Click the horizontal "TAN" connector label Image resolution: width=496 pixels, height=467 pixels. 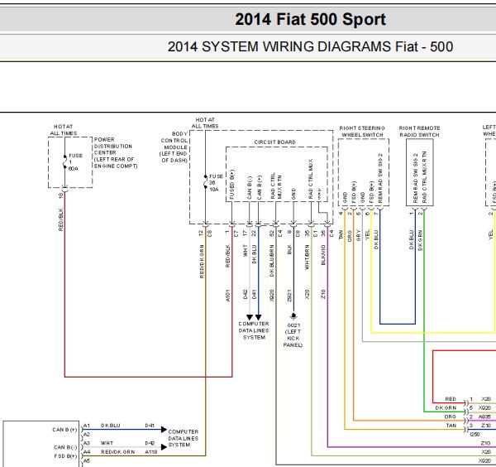pos(451,426)
